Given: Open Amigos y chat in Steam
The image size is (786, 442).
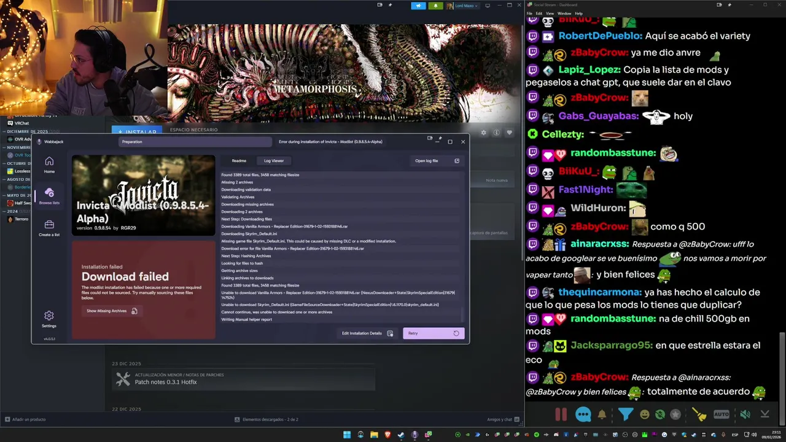Looking at the screenshot, I should point(502,419).
